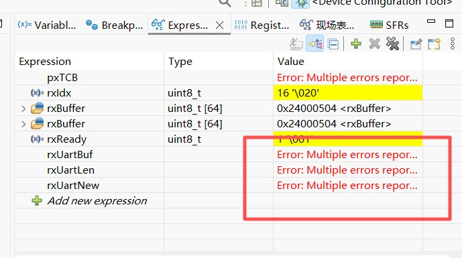Click the uint8_t type of rxIdx
462x258 pixels.
[x=184, y=93]
